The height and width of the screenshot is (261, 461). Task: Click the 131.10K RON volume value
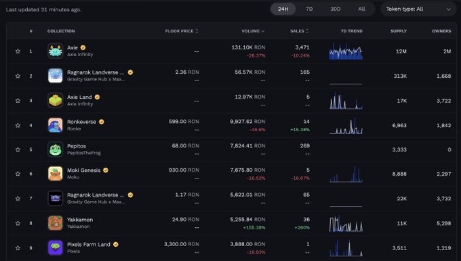(248, 47)
